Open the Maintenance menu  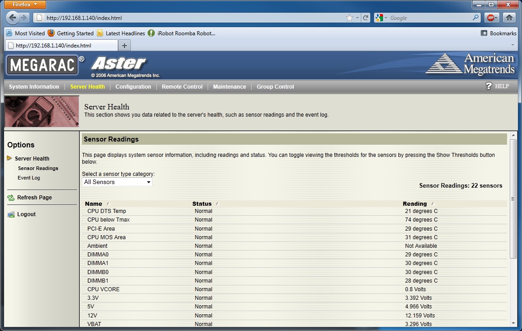click(x=230, y=86)
